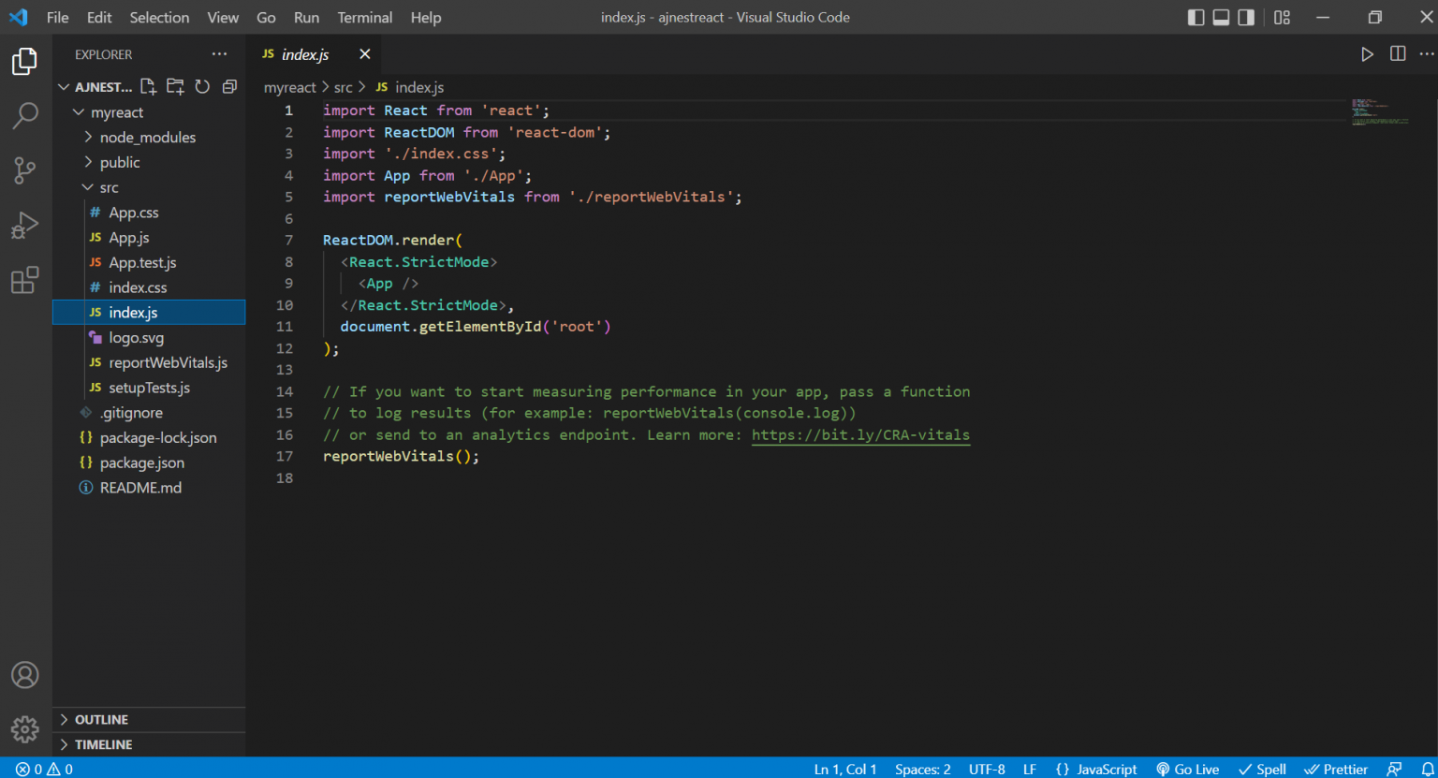This screenshot has width=1438, height=778.
Task: Expand the OUTLINE section
Action: click(x=101, y=720)
